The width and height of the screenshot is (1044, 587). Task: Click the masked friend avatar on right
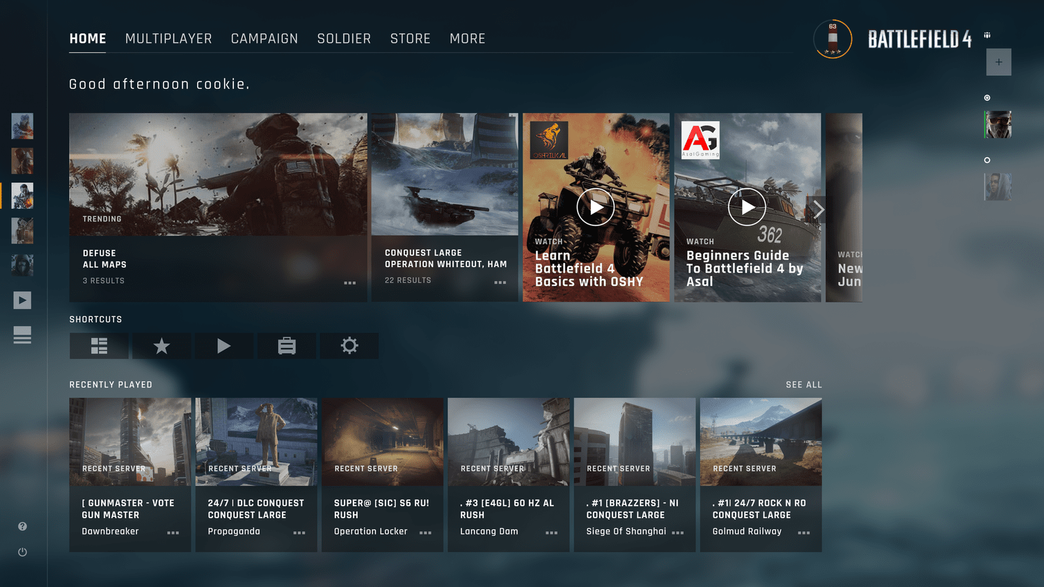(998, 124)
